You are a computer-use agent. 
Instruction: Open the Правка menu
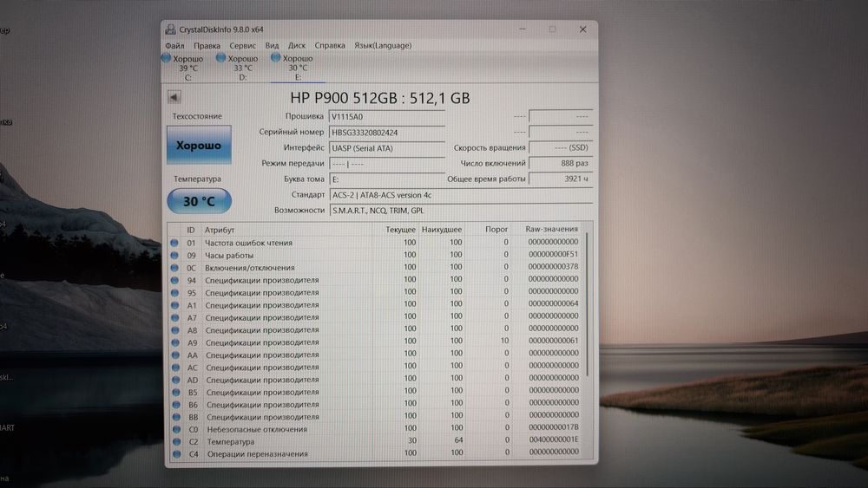pyautogui.click(x=207, y=46)
